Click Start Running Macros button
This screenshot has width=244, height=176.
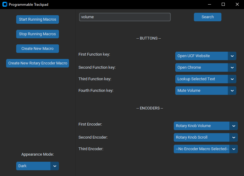click(37, 19)
